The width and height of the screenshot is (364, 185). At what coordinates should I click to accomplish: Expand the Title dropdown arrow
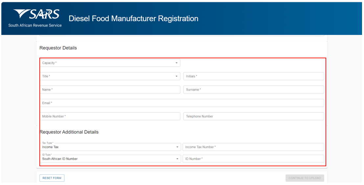click(x=176, y=76)
